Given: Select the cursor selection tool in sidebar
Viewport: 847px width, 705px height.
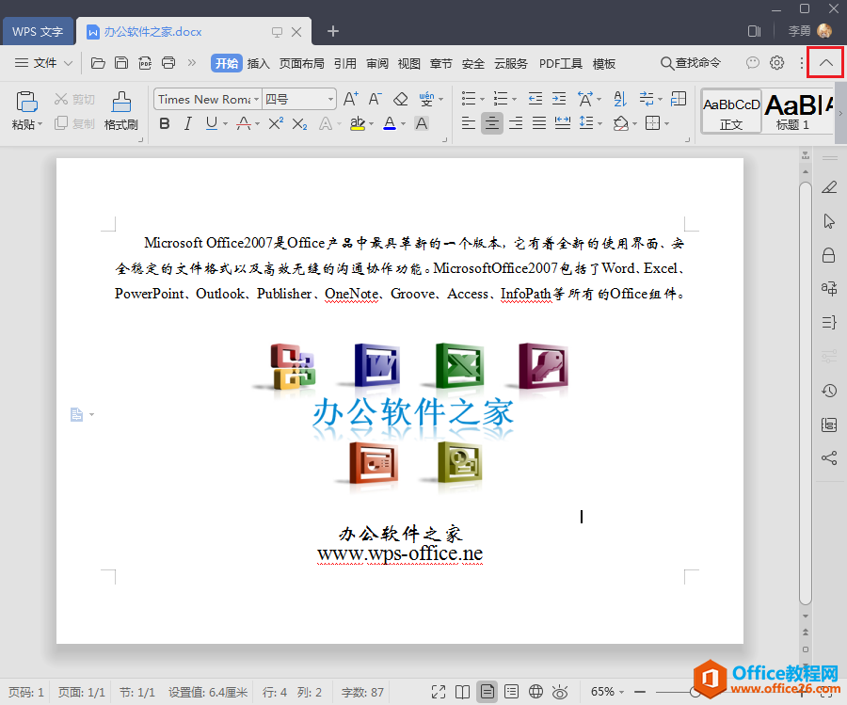Looking at the screenshot, I should tap(829, 221).
